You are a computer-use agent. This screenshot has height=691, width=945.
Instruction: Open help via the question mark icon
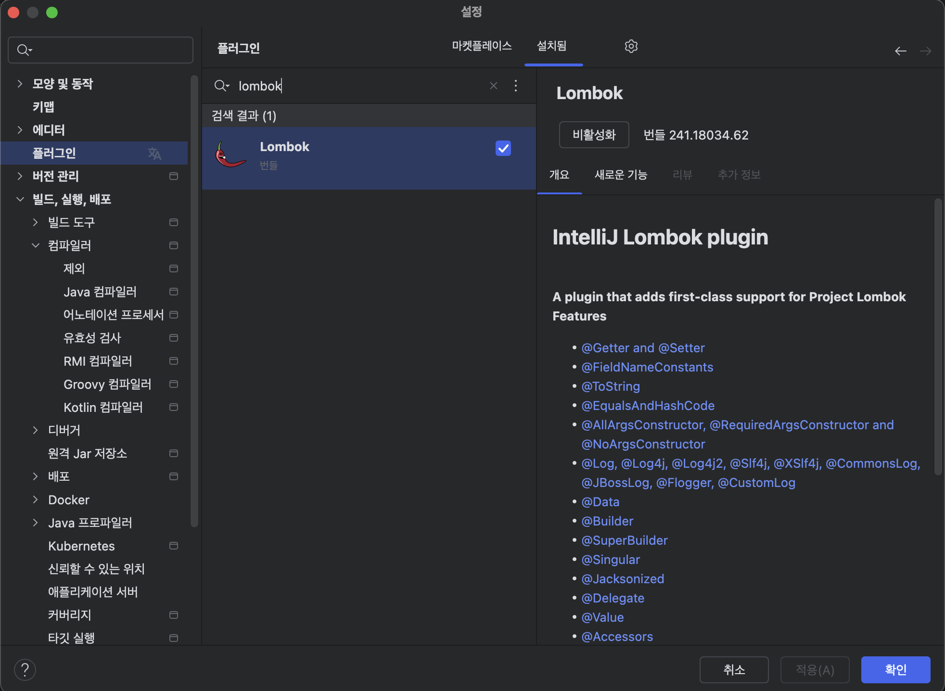point(25,669)
